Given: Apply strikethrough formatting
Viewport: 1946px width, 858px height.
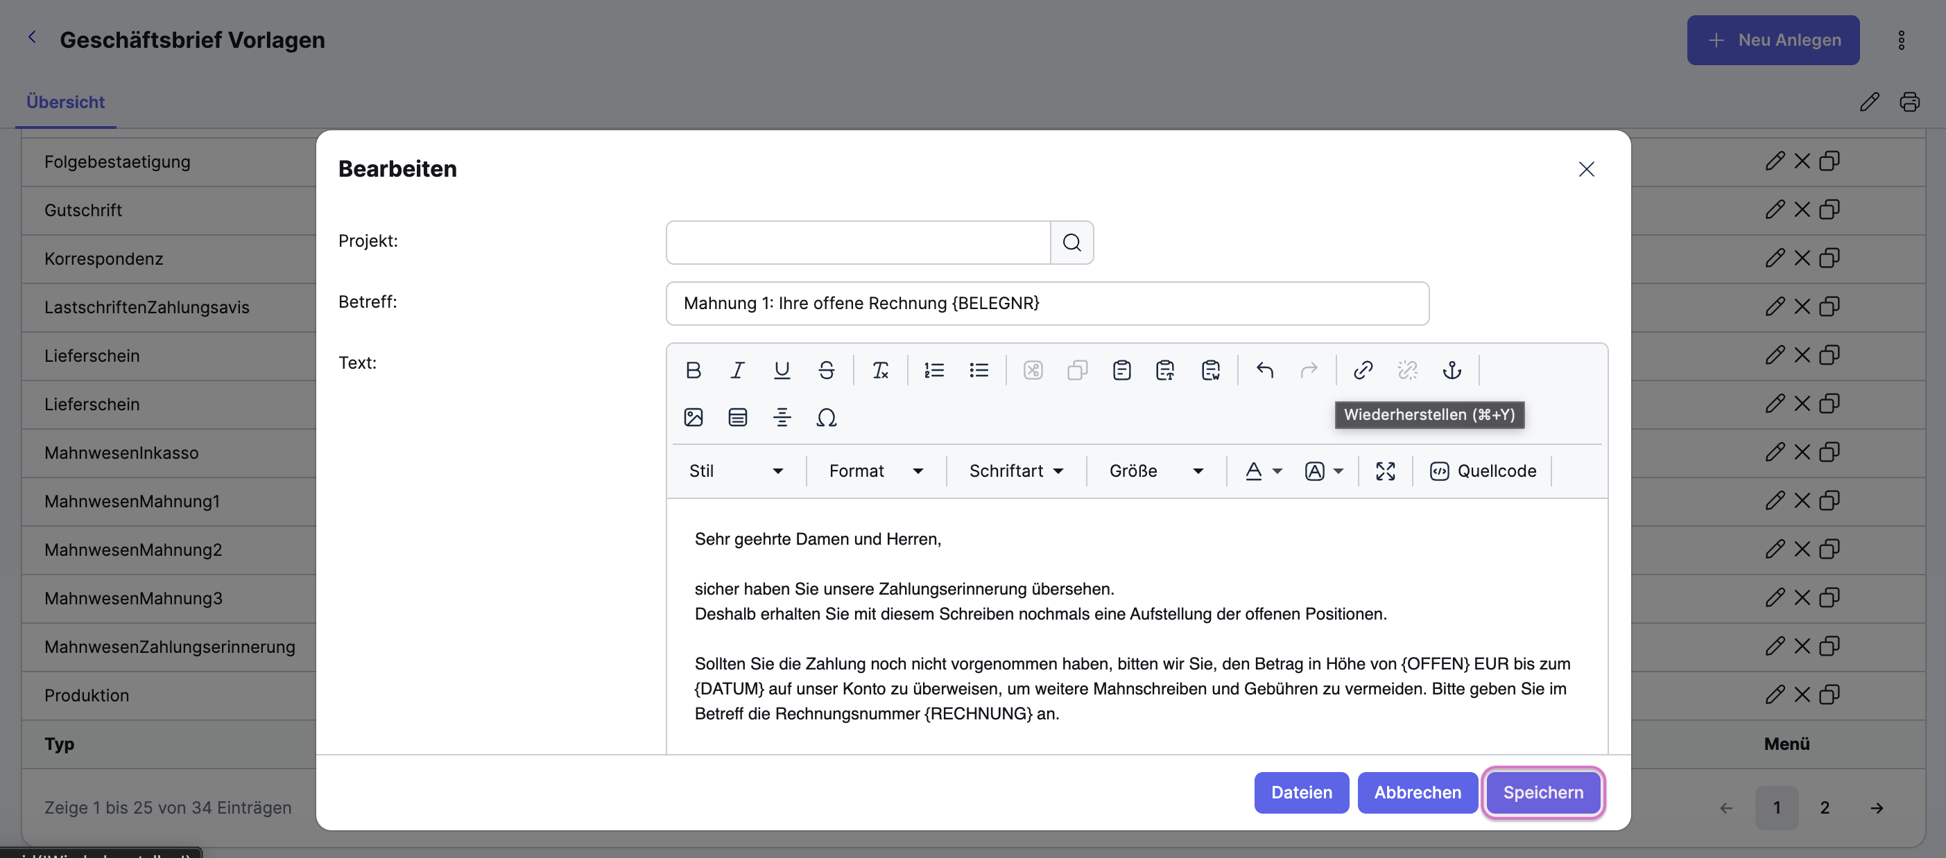Looking at the screenshot, I should (x=827, y=370).
